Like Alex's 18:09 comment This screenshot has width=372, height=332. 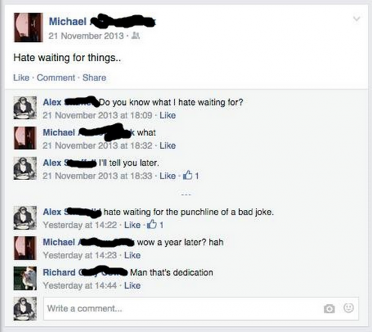(x=168, y=116)
